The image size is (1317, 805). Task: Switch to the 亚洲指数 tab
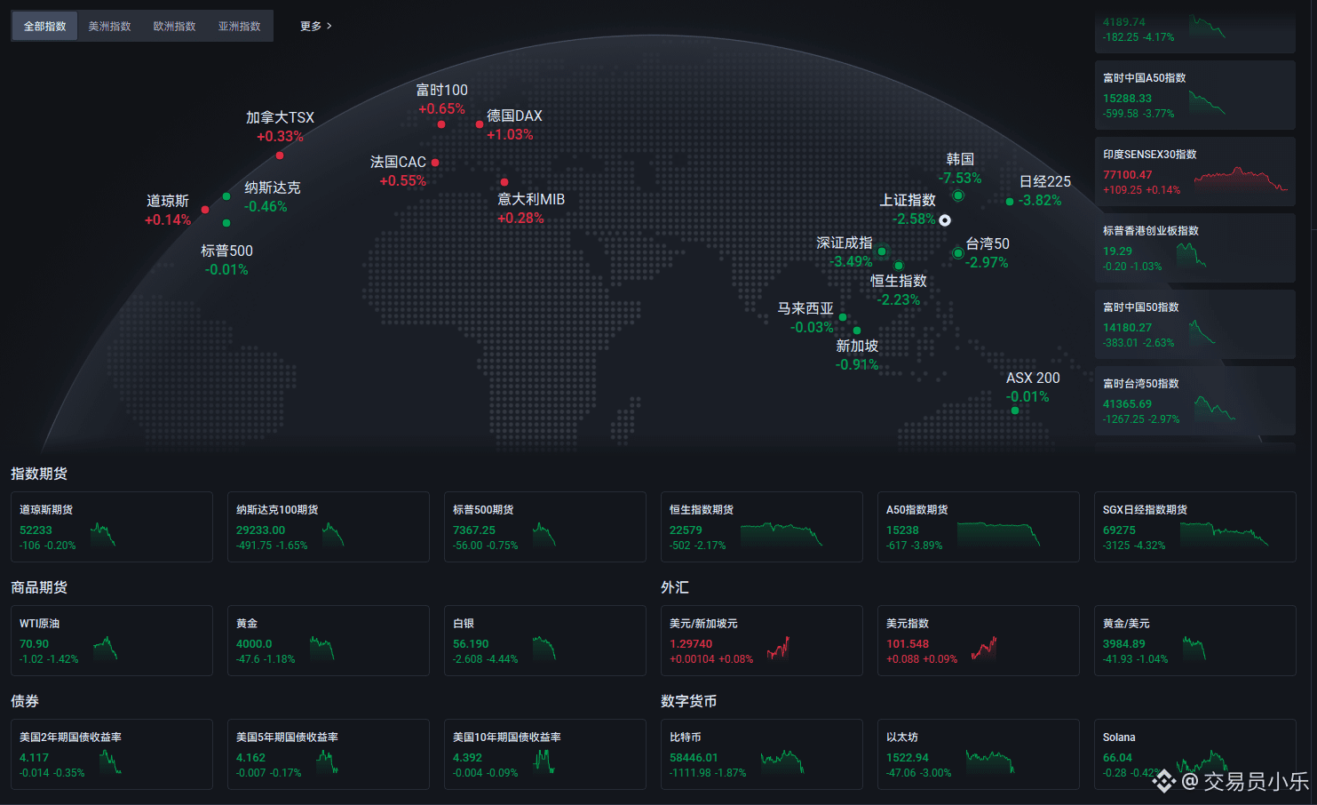pos(240,26)
